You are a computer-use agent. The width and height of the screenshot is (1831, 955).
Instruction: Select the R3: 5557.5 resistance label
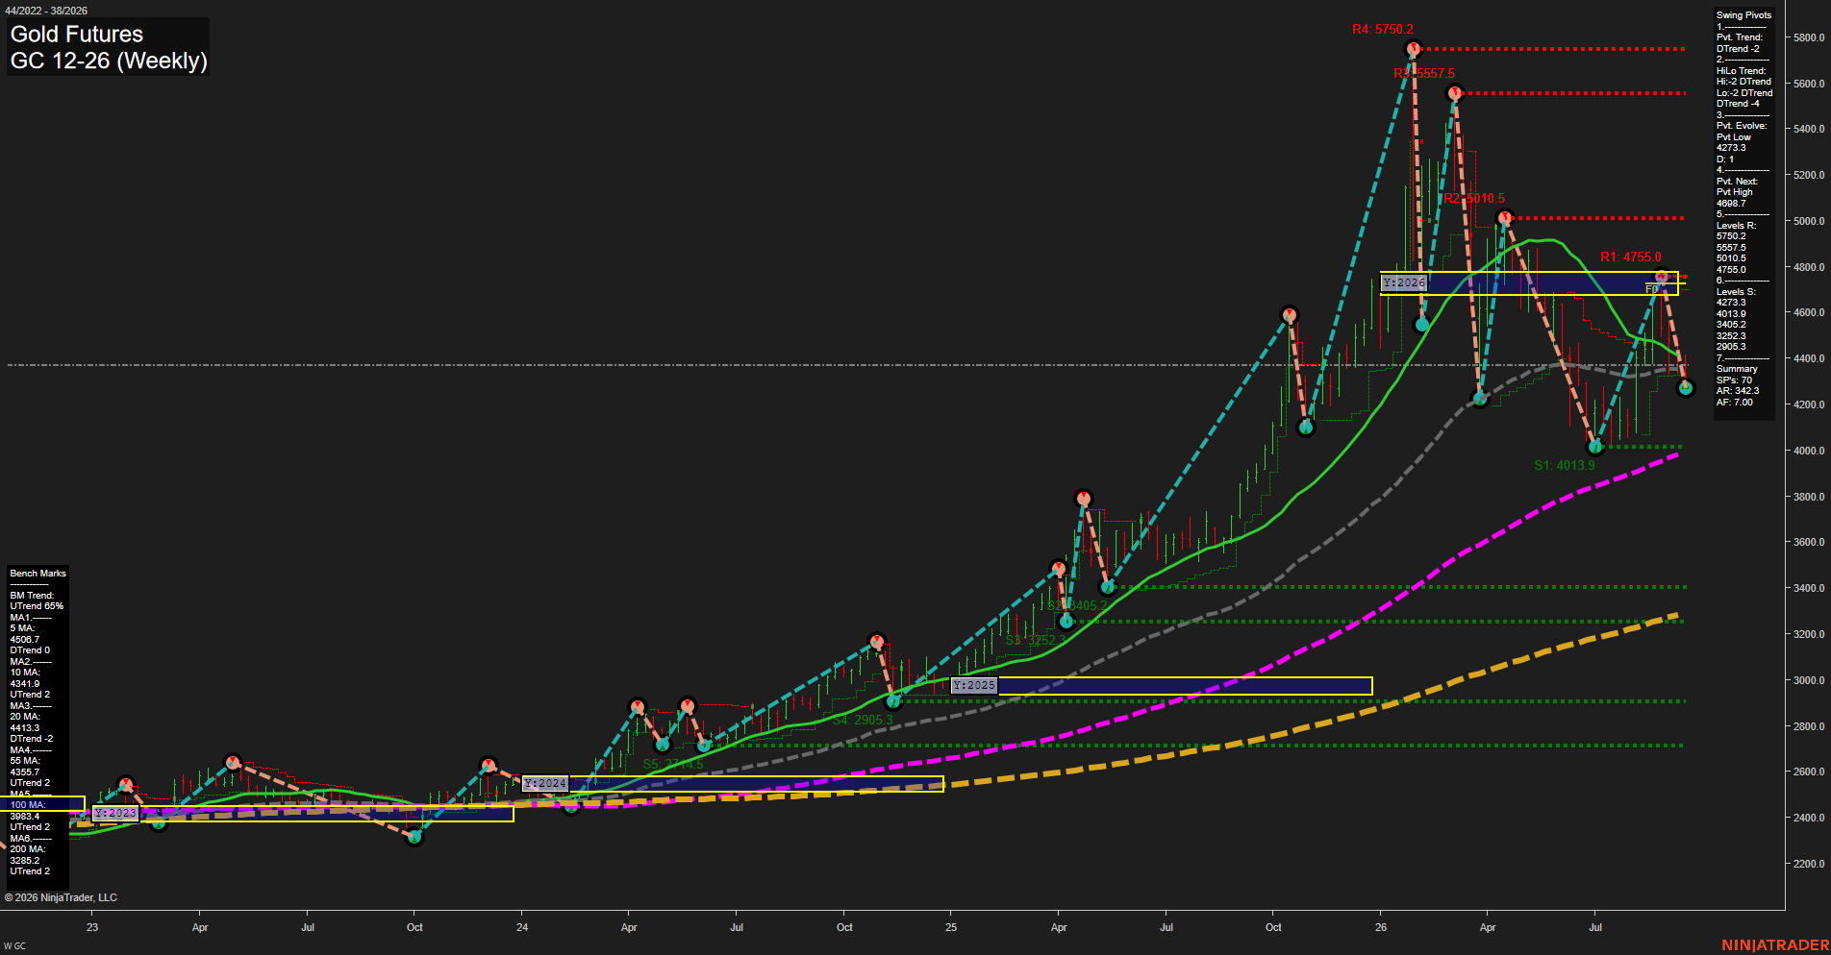[1424, 74]
